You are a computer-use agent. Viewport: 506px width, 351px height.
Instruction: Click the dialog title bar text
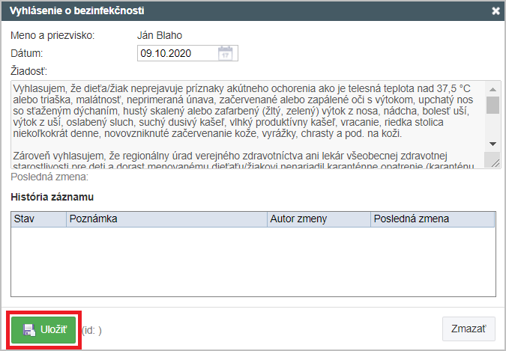point(76,11)
